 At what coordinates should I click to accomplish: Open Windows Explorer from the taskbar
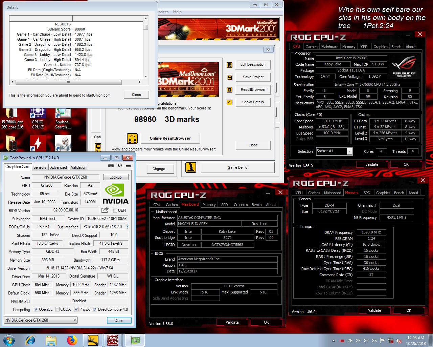click(x=51, y=340)
